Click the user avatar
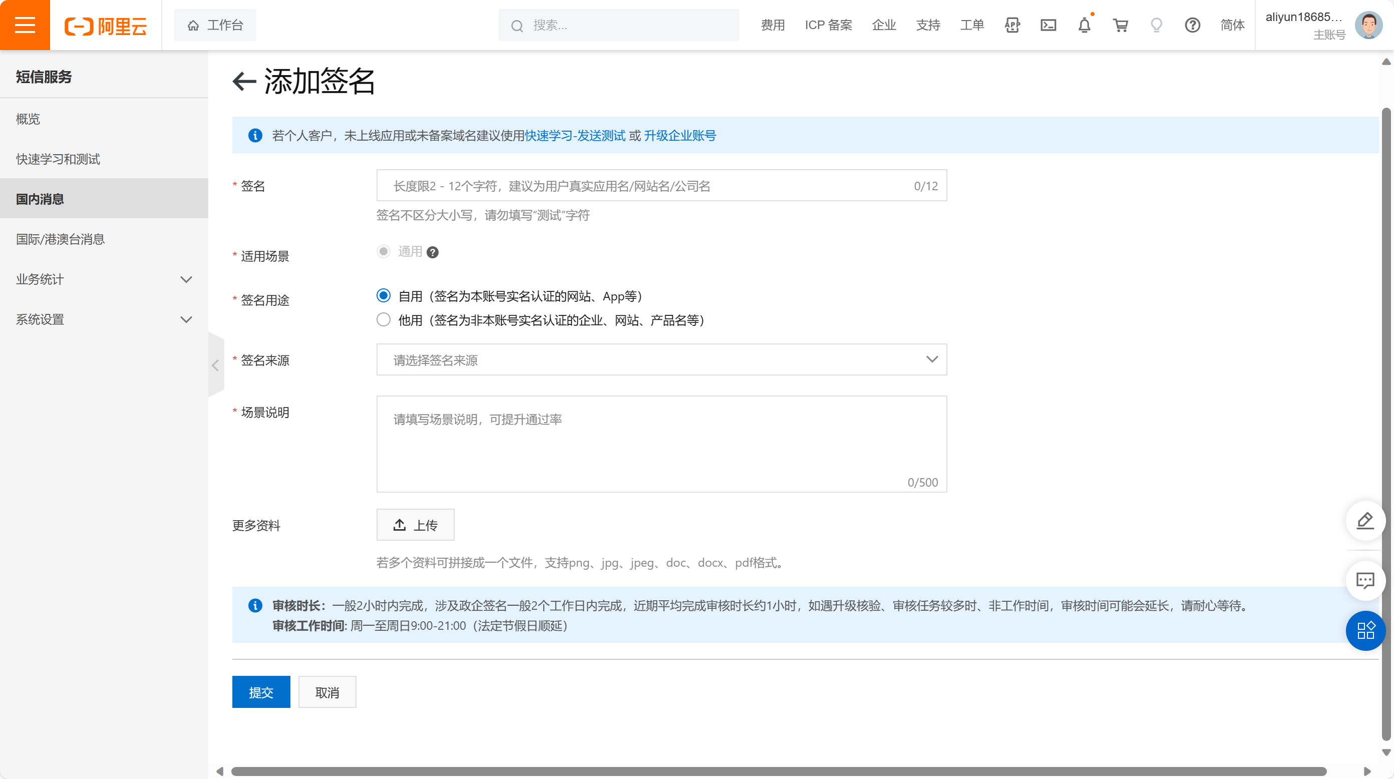 pyautogui.click(x=1368, y=25)
